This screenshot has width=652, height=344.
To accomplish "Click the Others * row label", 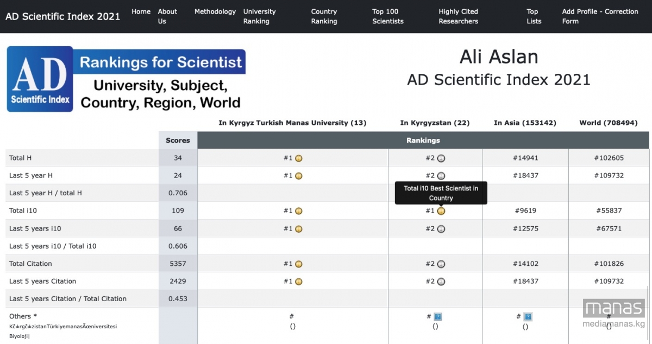I will [23, 316].
